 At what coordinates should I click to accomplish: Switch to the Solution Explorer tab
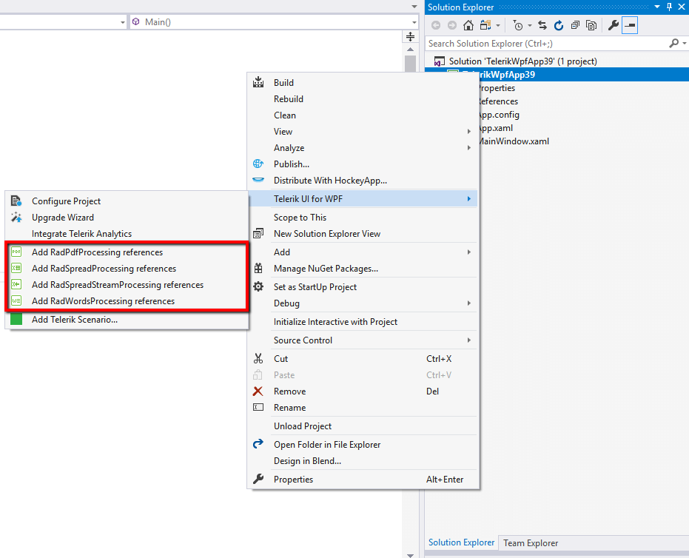click(x=461, y=542)
